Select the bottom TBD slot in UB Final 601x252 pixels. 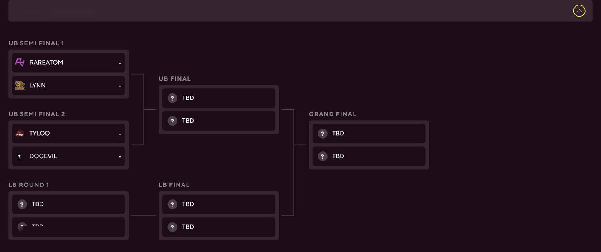click(219, 121)
